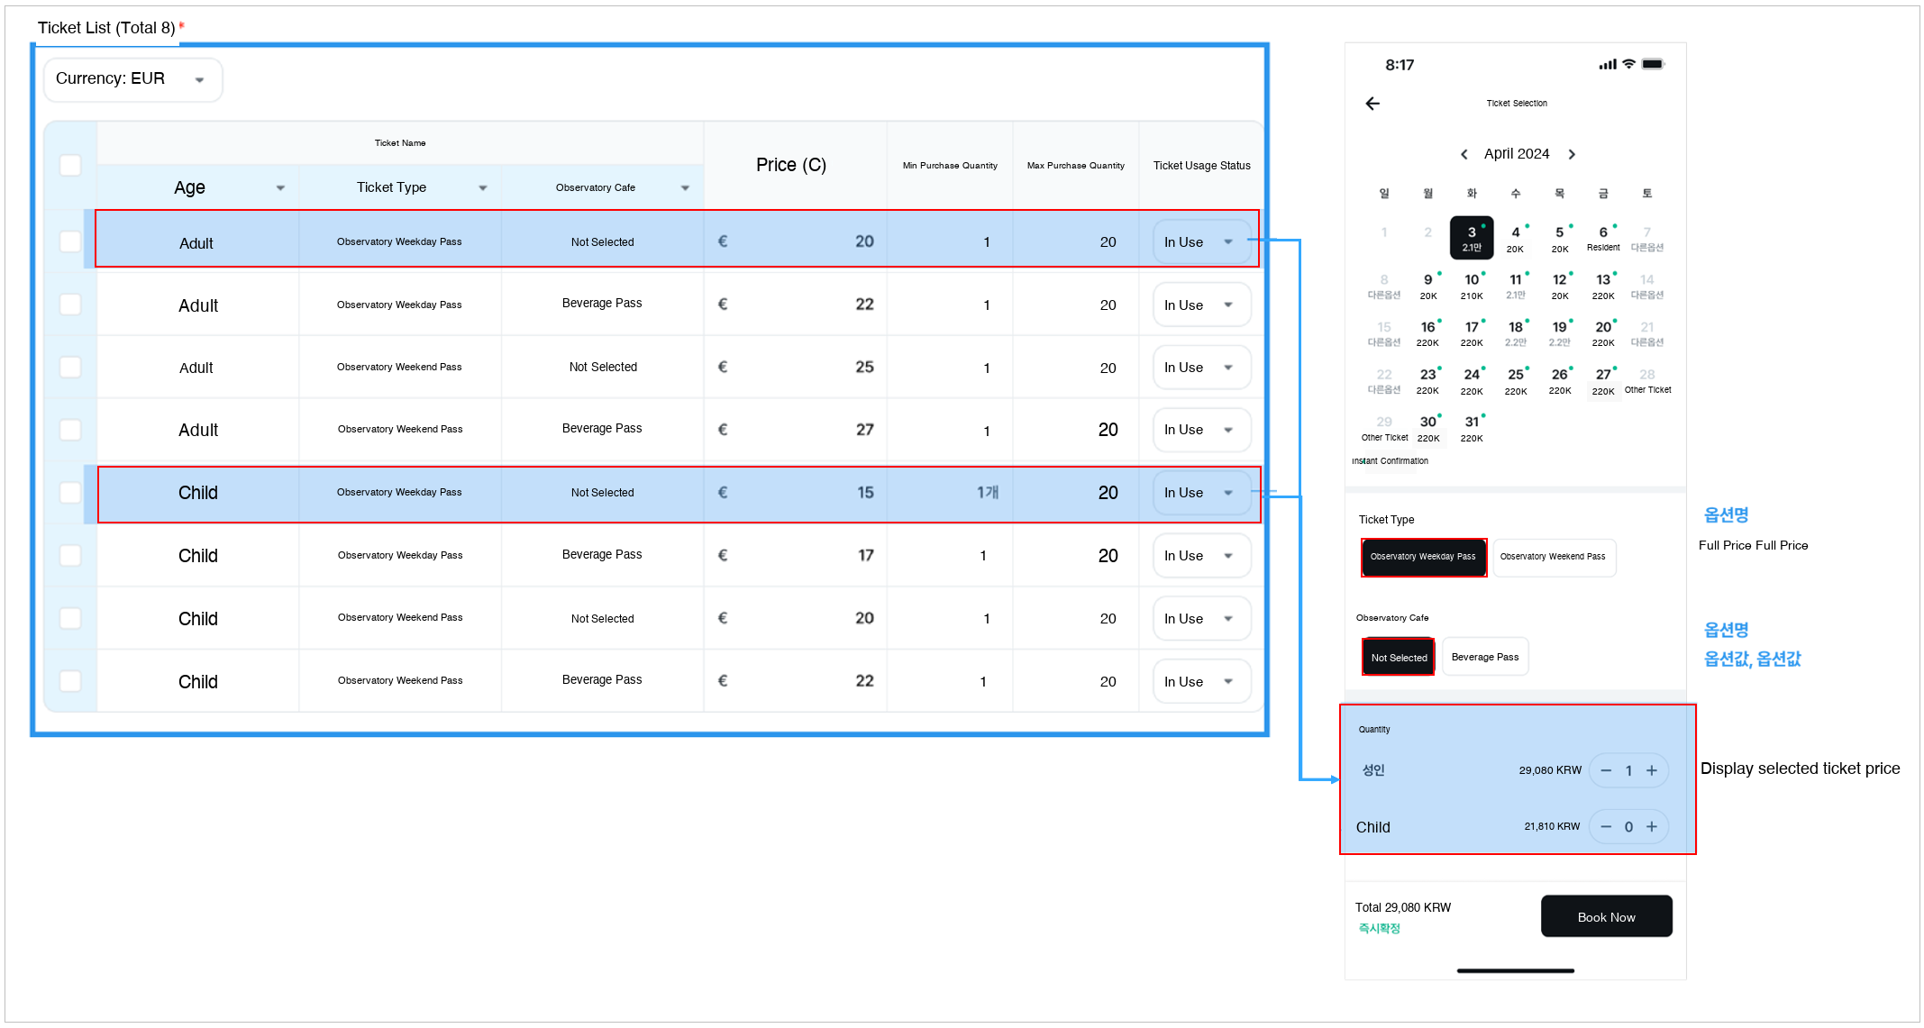Check the Adult Weekend Pass Not Selected row checkbox
The width and height of the screenshot is (1924, 1028).
[x=70, y=367]
